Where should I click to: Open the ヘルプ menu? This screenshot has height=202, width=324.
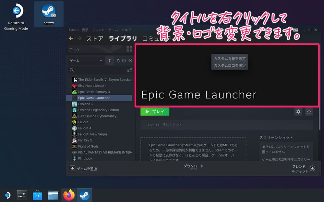pyautogui.click(x=126, y=30)
